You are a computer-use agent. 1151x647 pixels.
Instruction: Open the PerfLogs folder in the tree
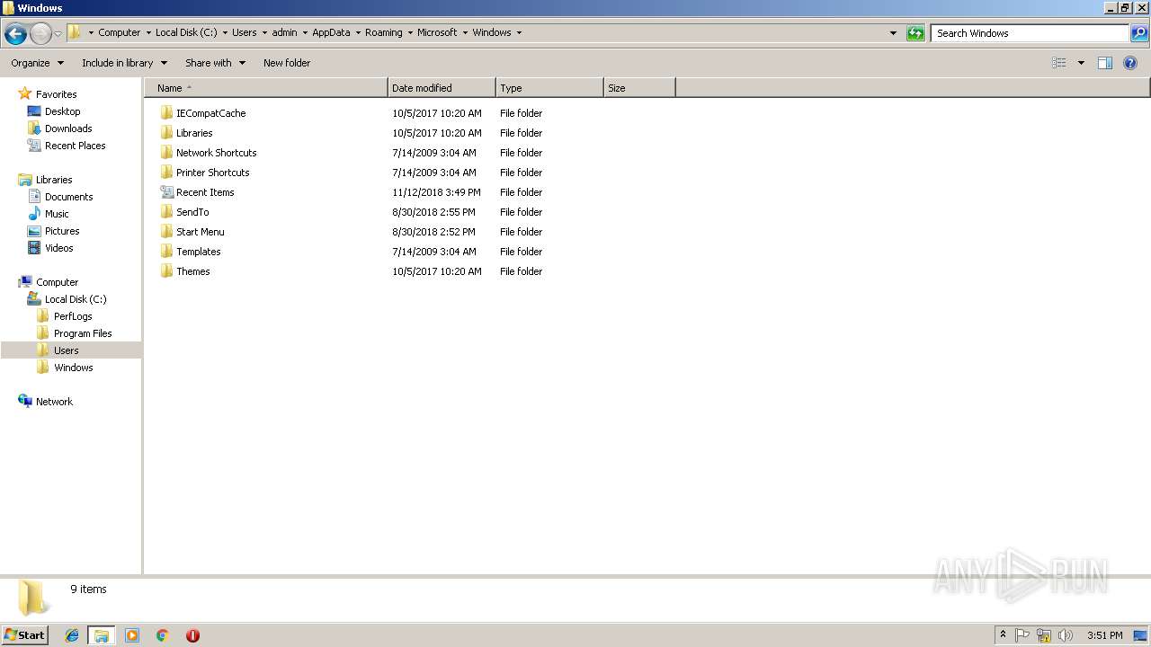pos(73,316)
